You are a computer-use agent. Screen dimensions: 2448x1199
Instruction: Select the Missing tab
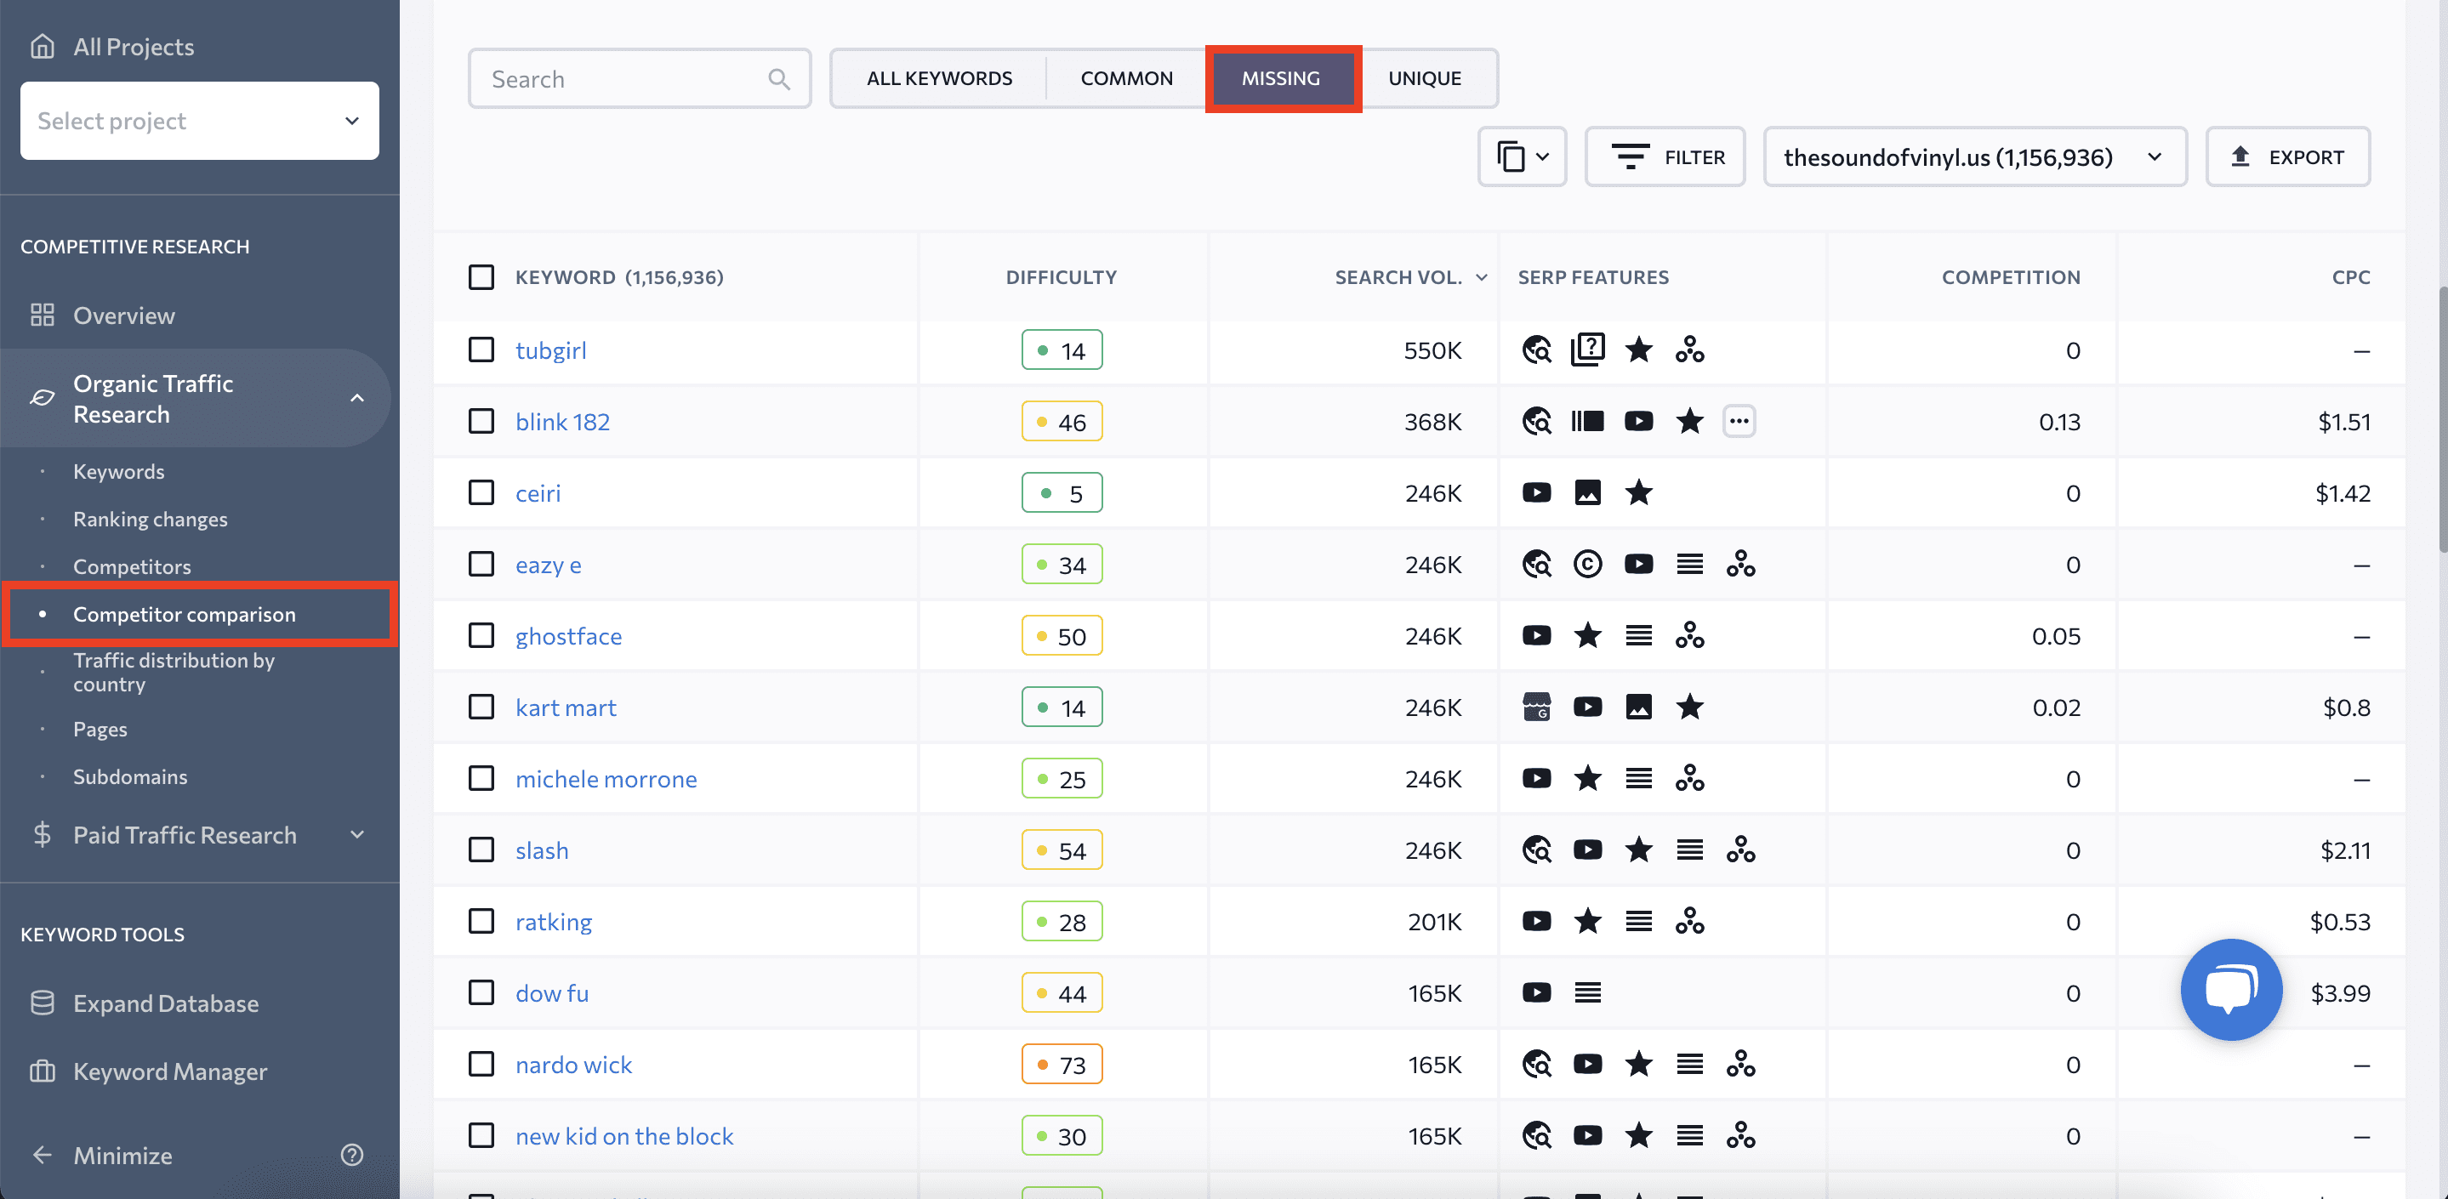pyautogui.click(x=1281, y=78)
